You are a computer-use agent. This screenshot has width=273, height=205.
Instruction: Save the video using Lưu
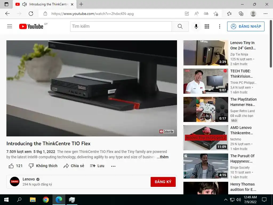pos(97,166)
